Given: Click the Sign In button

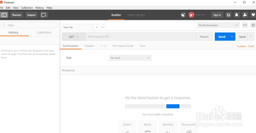Looking at the screenshot, I should coord(217,15).
